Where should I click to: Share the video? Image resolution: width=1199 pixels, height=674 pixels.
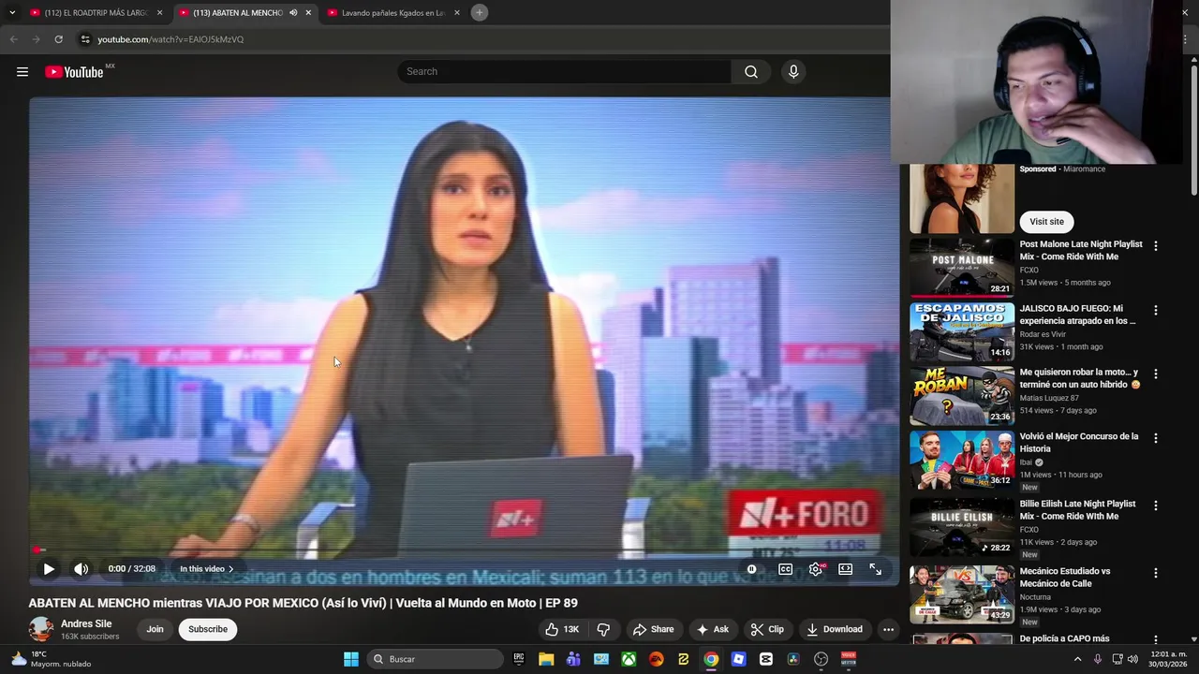coord(653,629)
